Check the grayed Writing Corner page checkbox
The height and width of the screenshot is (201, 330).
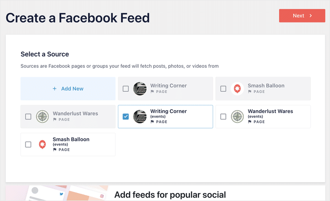pos(126,88)
